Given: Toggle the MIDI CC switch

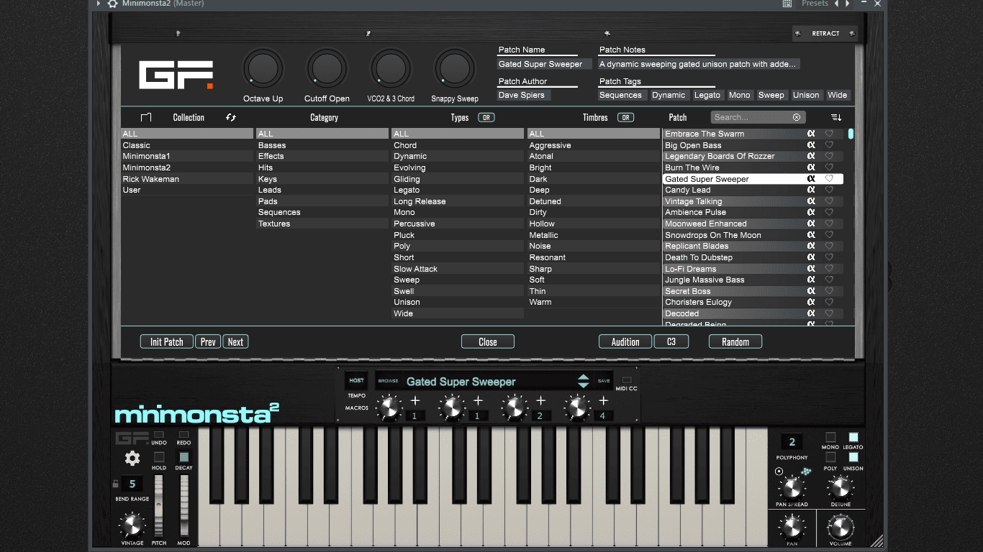Looking at the screenshot, I should [626, 380].
